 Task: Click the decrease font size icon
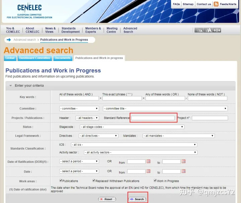pos(199,30)
